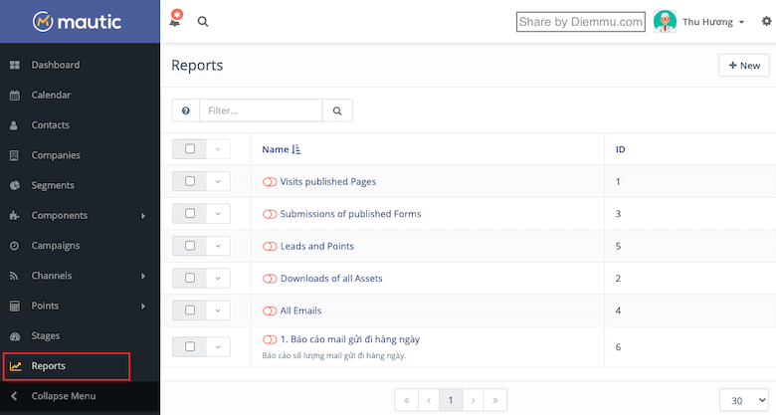
Task: Go to next page in pagination
Action: [473, 400]
